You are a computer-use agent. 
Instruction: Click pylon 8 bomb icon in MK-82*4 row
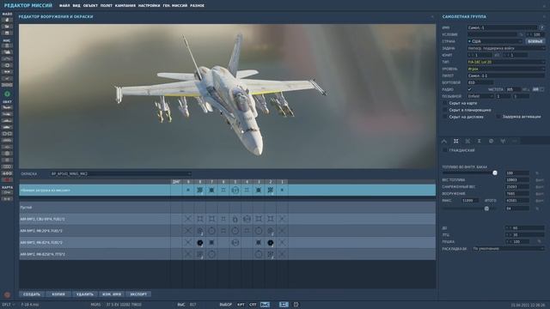(200, 242)
